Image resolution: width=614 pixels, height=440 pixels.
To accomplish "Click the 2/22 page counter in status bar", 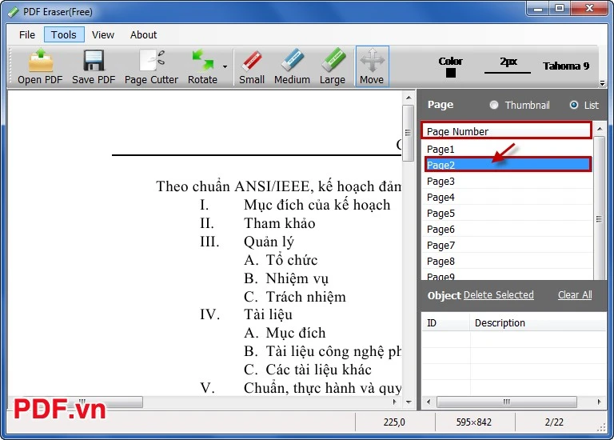I will pos(554,422).
